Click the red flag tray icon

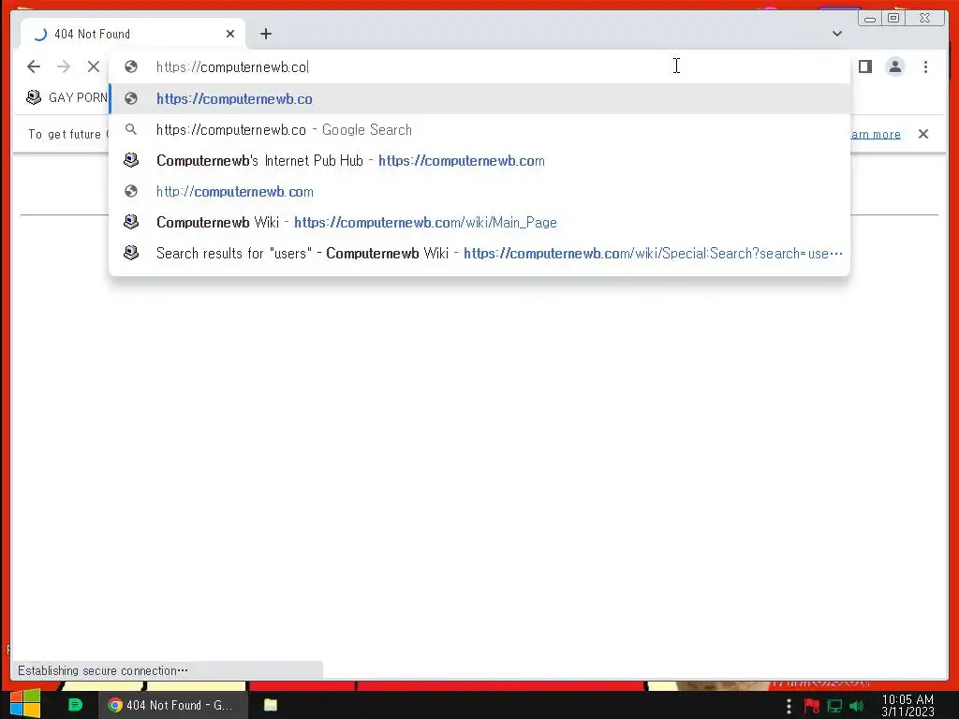pos(812,706)
